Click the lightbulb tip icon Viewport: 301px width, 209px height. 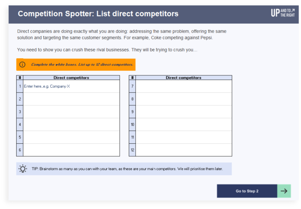23,169
